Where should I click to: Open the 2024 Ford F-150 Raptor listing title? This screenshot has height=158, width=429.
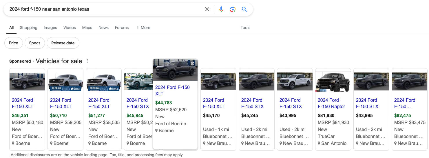point(331,103)
